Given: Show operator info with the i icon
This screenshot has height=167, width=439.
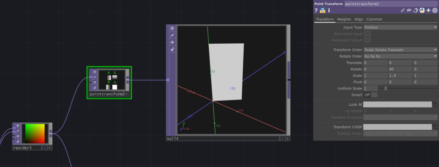Looking at the screenshot, I should pyautogui.click(x=329, y=10).
